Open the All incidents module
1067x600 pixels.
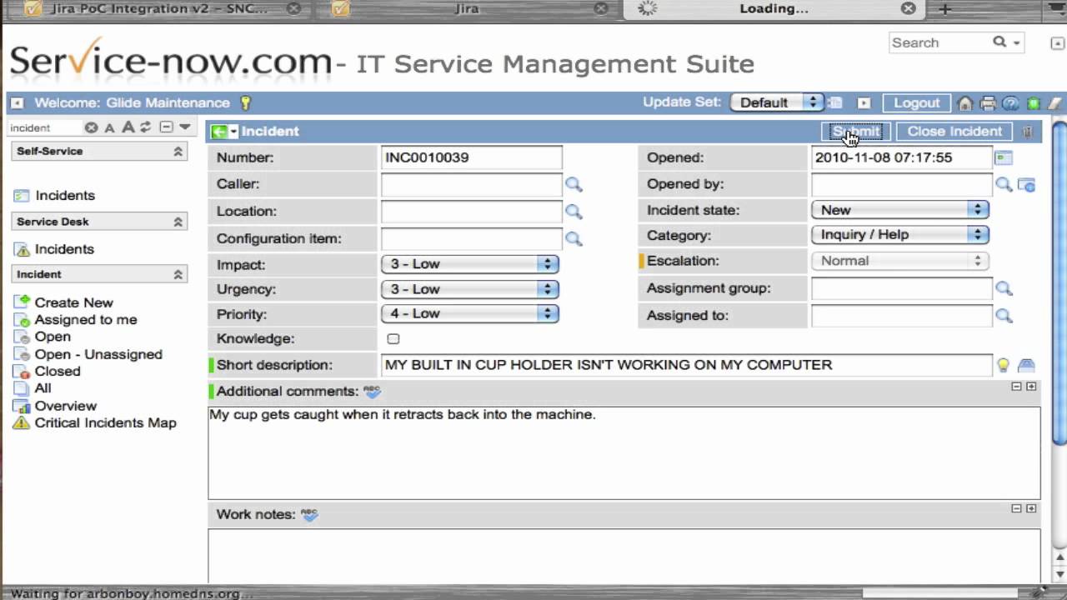(x=43, y=388)
